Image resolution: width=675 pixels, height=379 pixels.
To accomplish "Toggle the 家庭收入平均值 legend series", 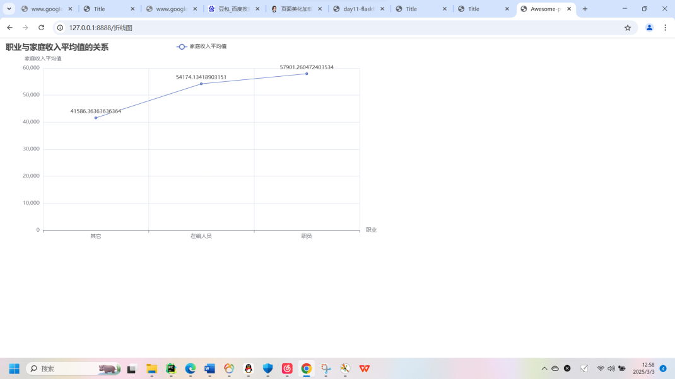I will [x=201, y=47].
